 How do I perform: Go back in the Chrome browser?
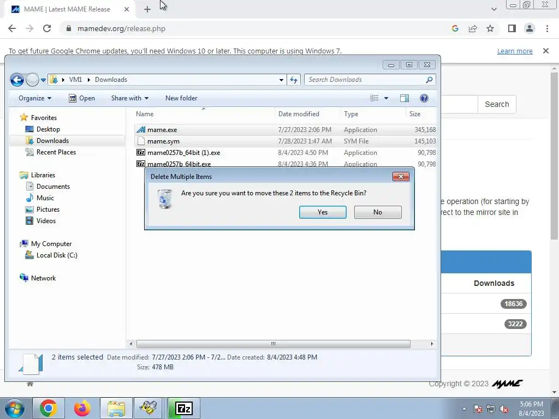(12, 28)
